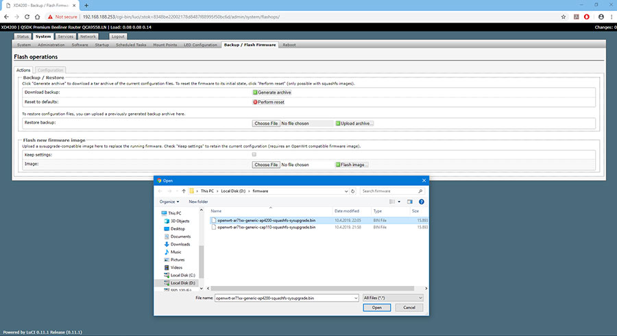This screenshot has width=617, height=336.
Task: Select the Music folder in navigation pane
Action: pos(176,252)
